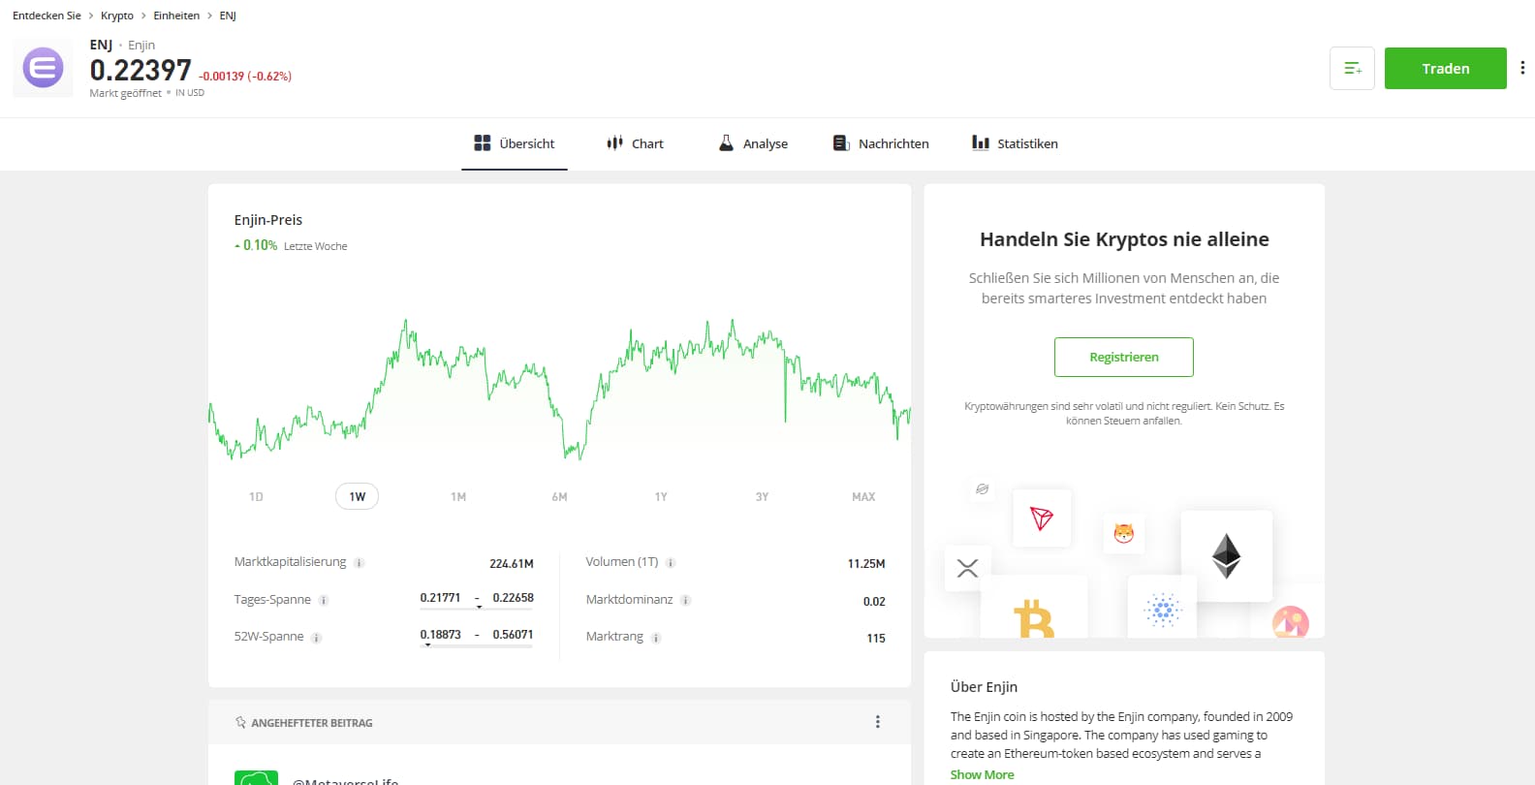Click the Ethereum logo card
The width and height of the screenshot is (1535, 785).
tap(1226, 556)
